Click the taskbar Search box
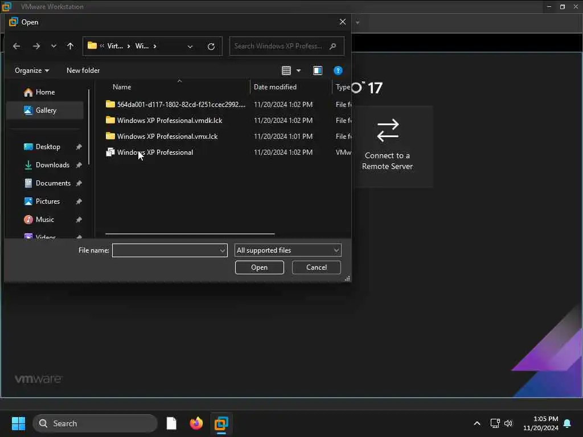Viewport: 583px width, 437px height. pyautogui.click(x=95, y=423)
